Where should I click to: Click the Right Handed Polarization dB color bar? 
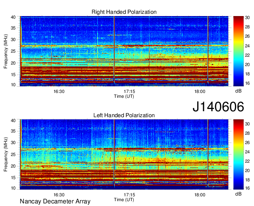click(238, 51)
